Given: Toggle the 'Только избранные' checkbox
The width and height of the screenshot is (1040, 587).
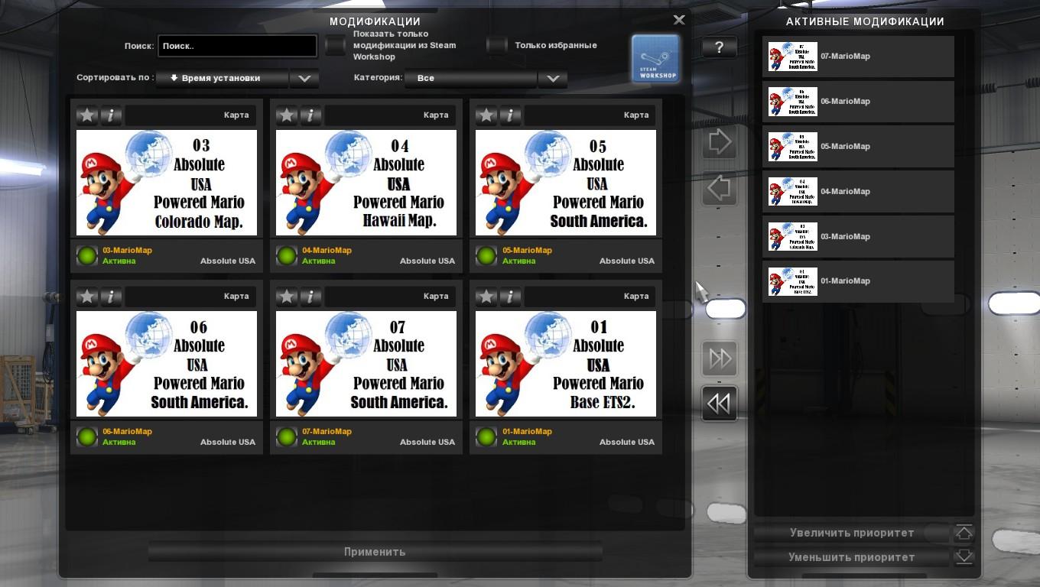Looking at the screenshot, I should [x=497, y=46].
